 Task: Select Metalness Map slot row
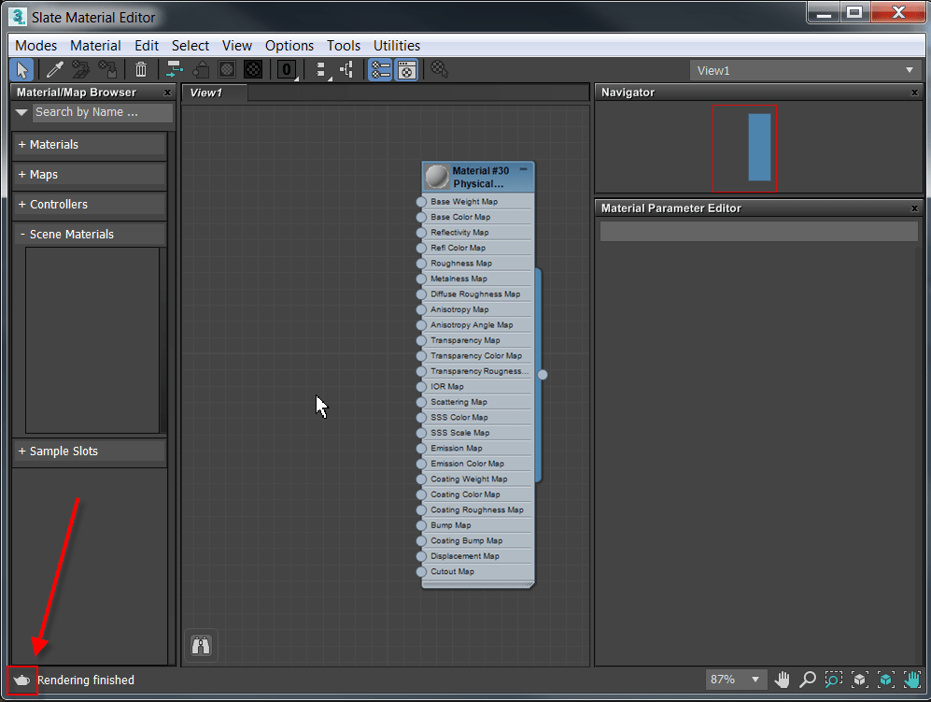tap(478, 279)
